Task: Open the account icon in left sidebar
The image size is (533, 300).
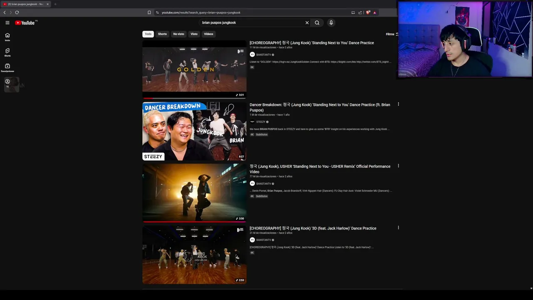Action: click(7, 83)
